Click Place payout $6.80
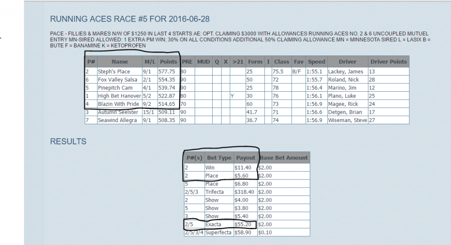This screenshot has width=451, height=245. coord(241,184)
